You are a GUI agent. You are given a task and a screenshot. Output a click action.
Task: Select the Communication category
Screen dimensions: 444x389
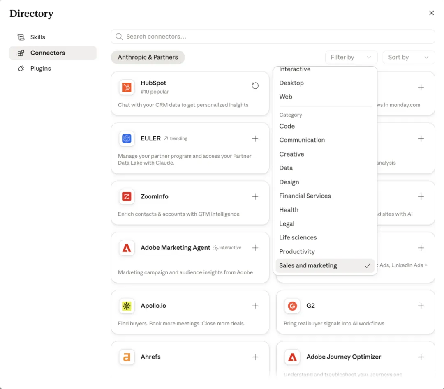(x=325, y=140)
